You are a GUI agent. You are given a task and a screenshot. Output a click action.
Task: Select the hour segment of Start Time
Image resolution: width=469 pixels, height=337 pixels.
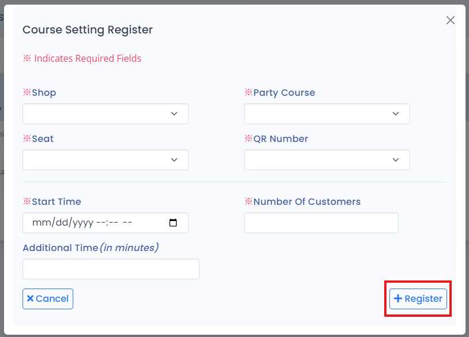pyautogui.click(x=100, y=223)
